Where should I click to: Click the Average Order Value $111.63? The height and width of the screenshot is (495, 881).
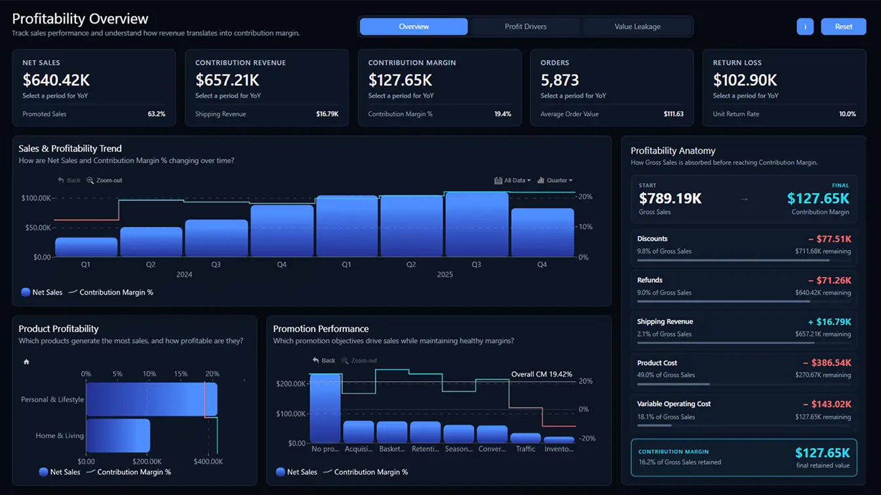[674, 114]
